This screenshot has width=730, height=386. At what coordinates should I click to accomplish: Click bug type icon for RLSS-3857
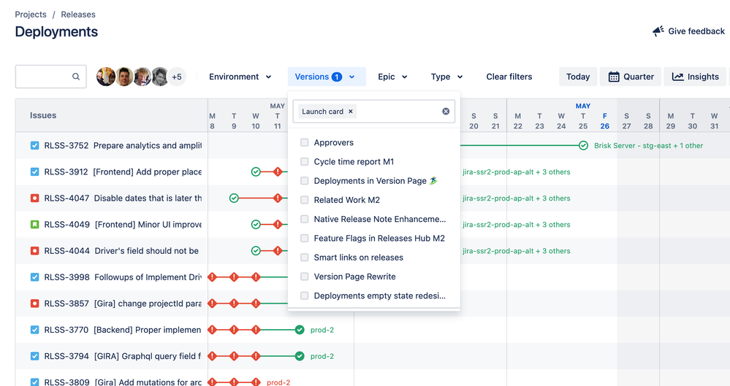click(x=34, y=304)
